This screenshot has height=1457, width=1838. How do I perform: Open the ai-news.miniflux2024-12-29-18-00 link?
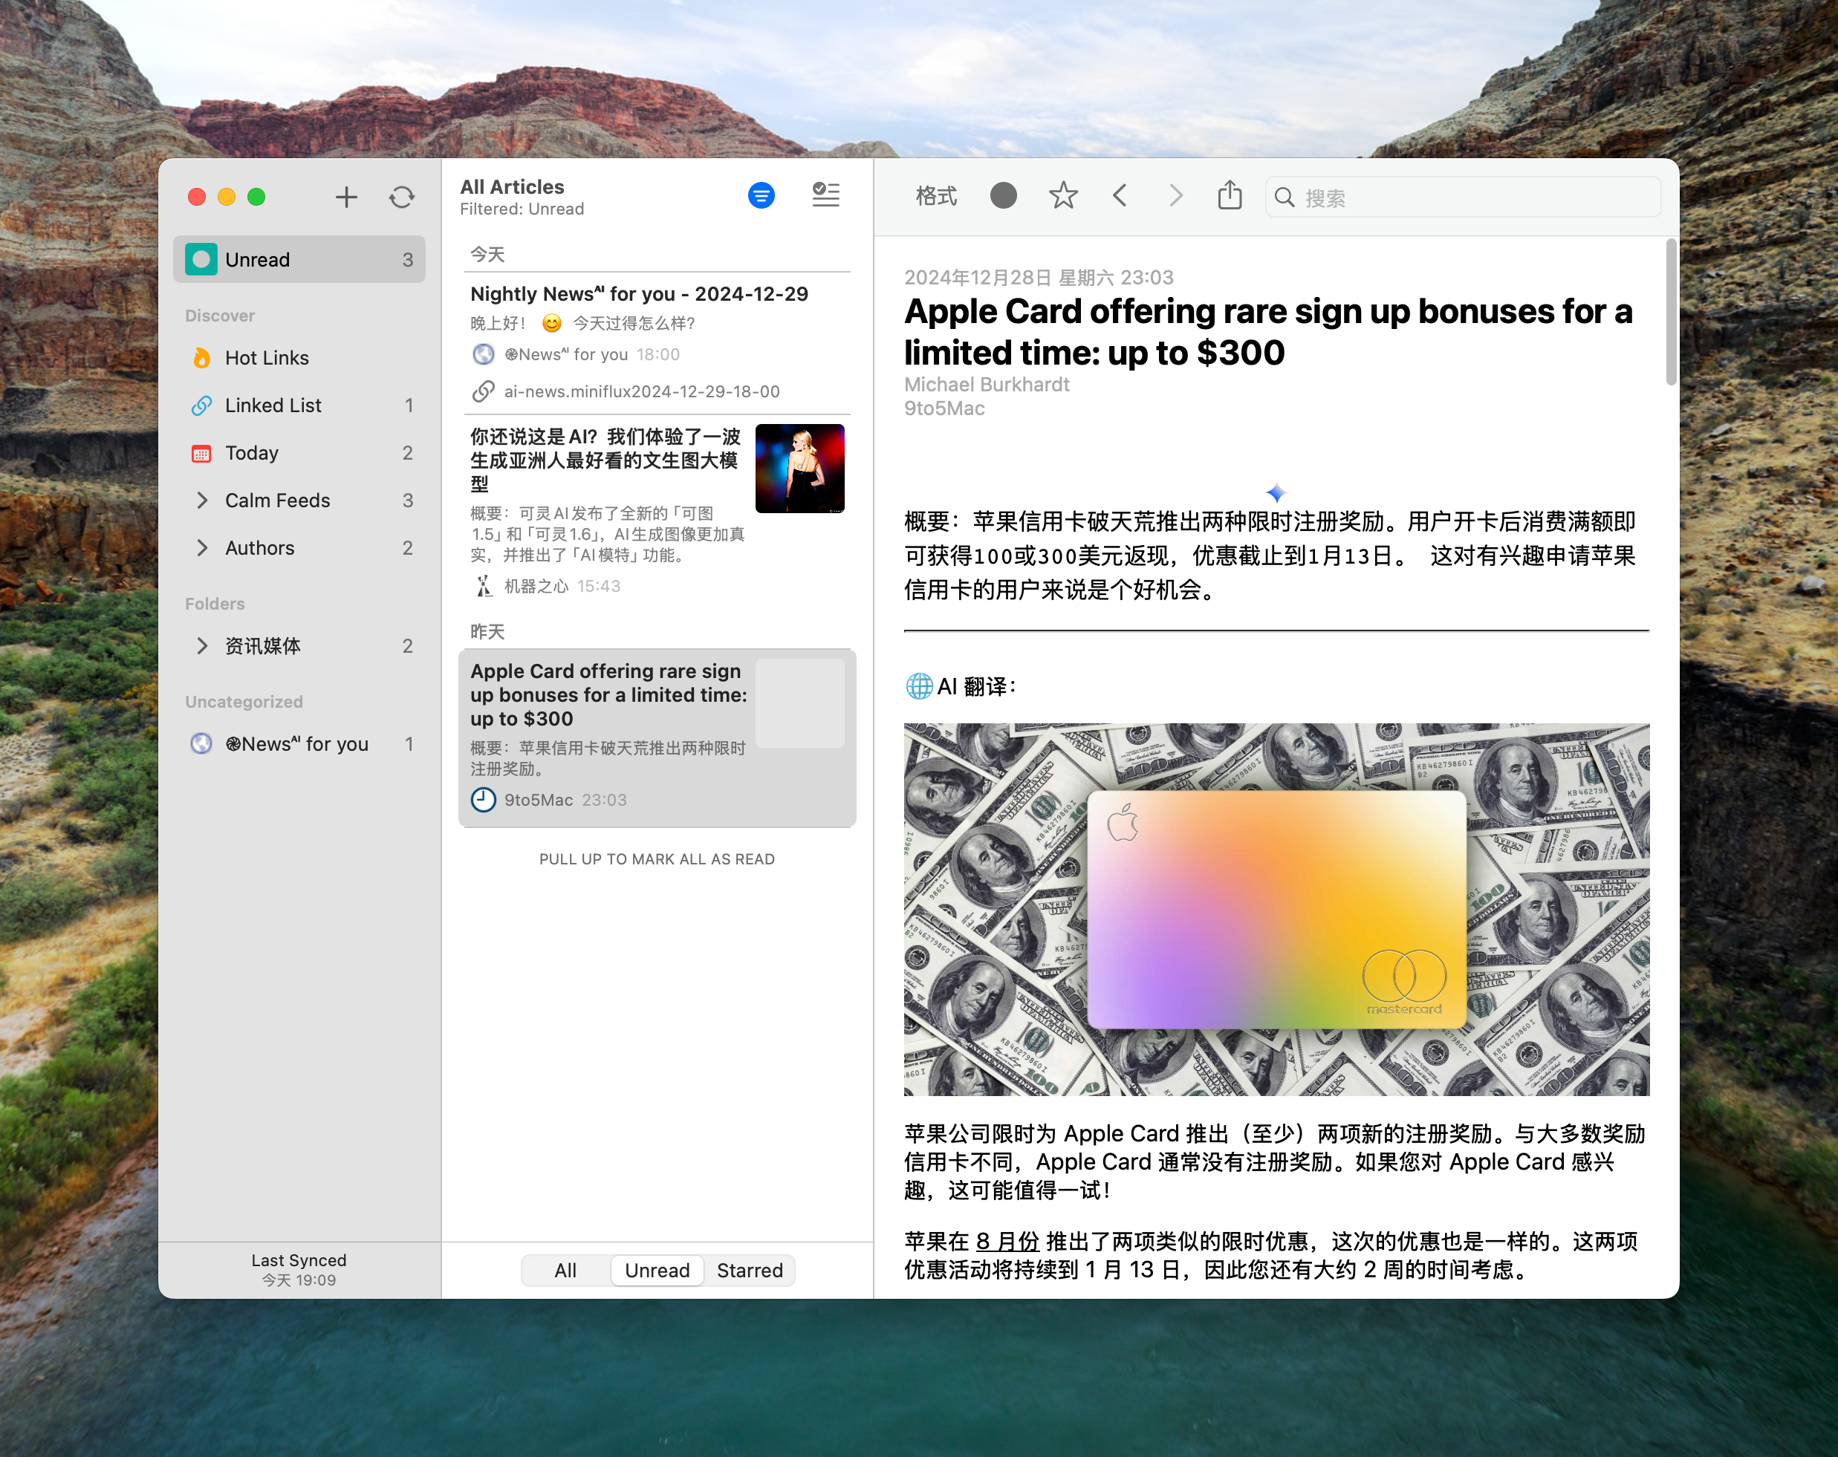coord(642,391)
